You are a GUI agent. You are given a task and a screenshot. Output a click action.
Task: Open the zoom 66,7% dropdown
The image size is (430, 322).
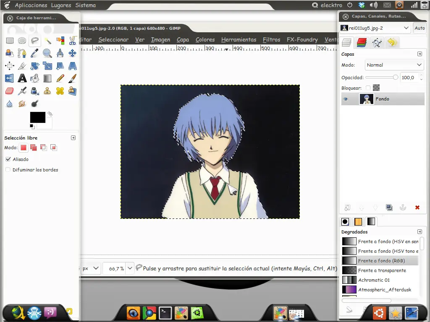(130, 268)
